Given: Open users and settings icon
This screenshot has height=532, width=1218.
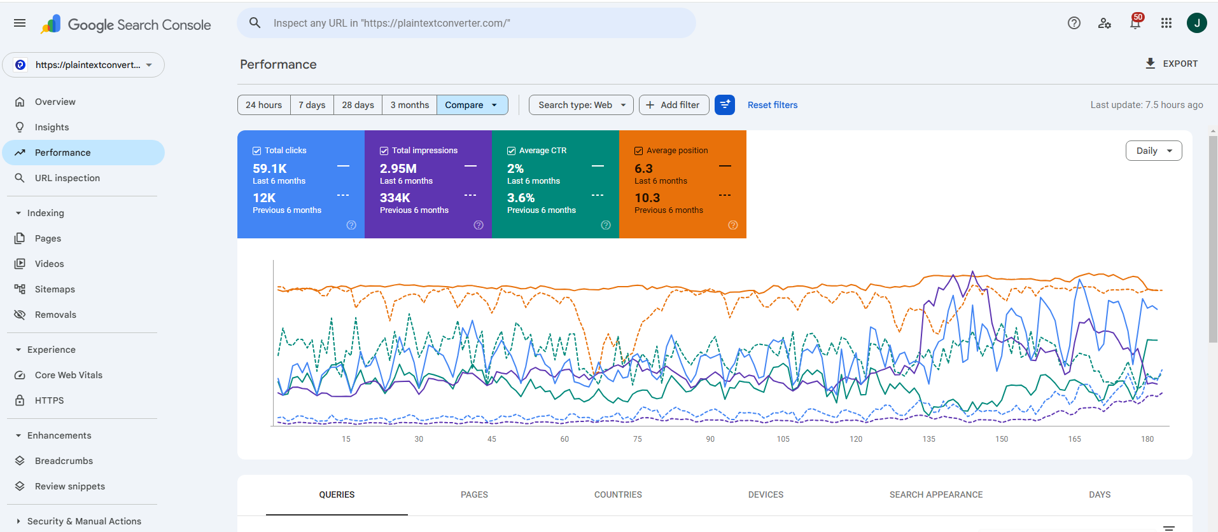Looking at the screenshot, I should coord(1105,23).
